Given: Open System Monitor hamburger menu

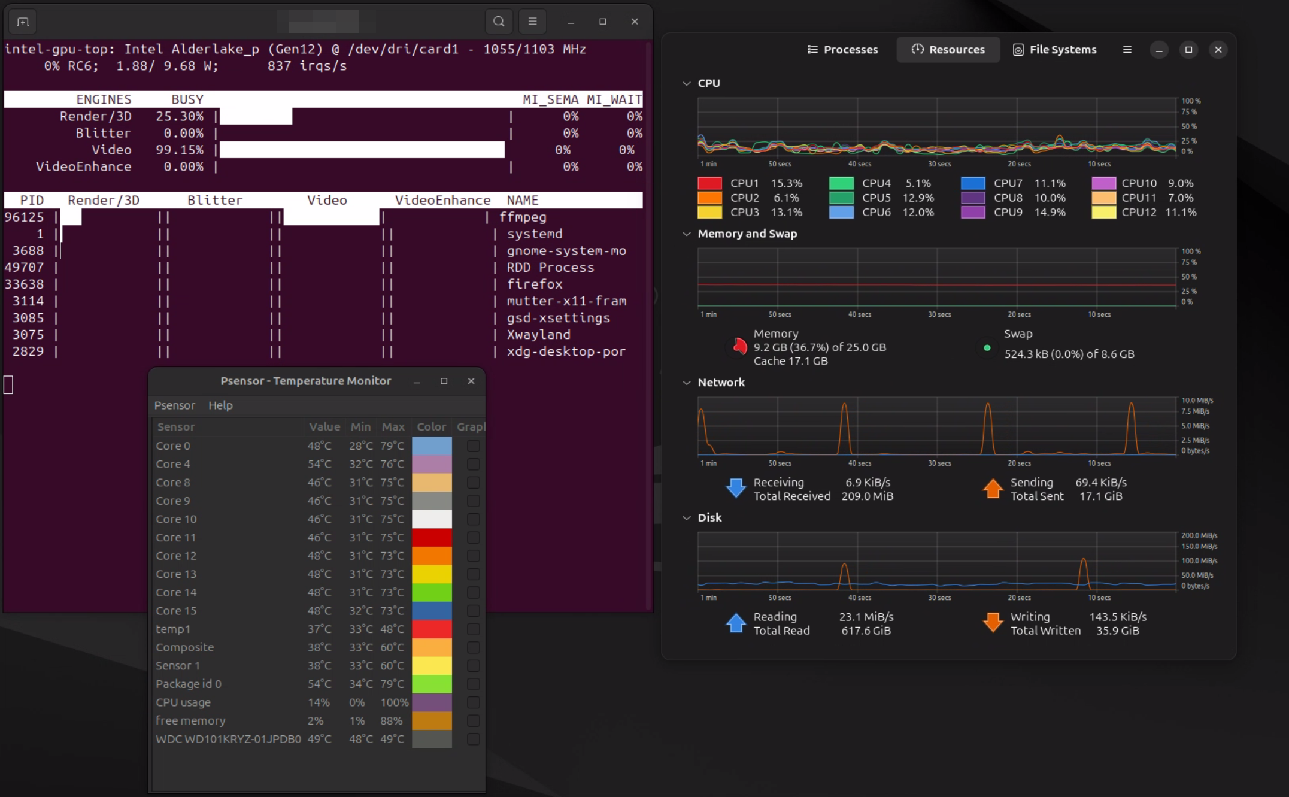Looking at the screenshot, I should pos(1127,50).
